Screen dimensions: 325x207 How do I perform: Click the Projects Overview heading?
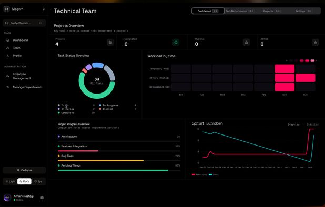pyautogui.click(x=69, y=26)
